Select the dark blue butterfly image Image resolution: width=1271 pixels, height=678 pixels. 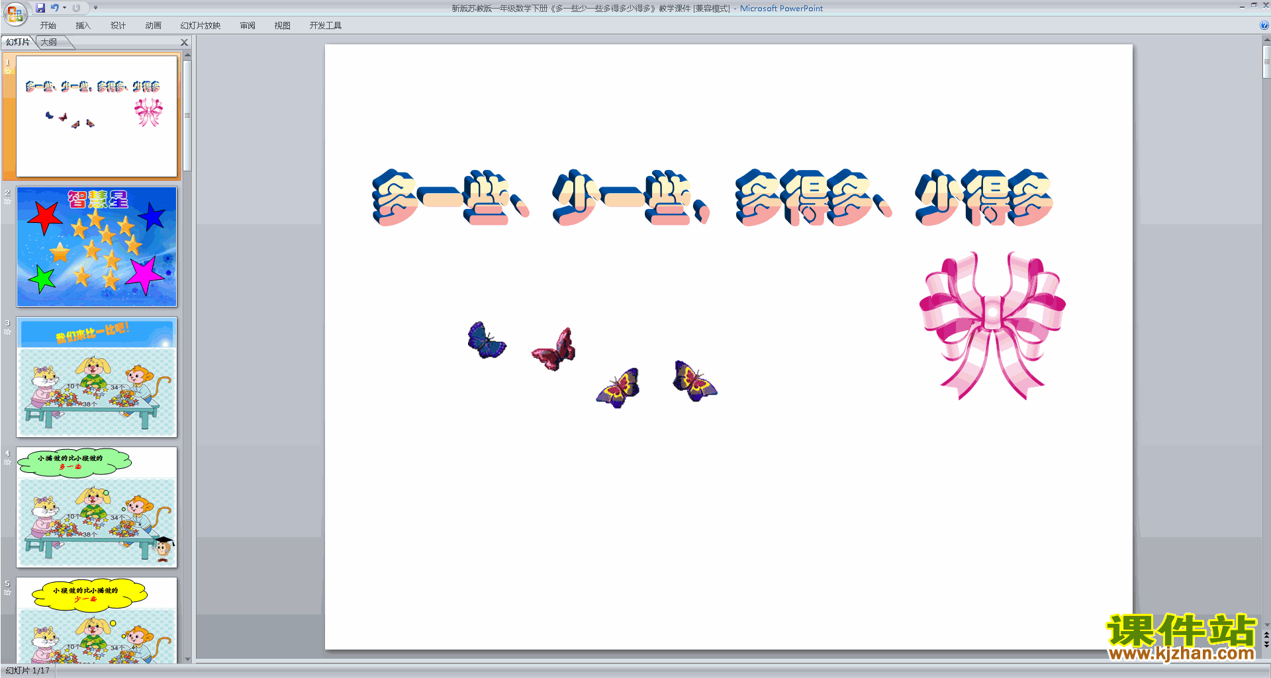487,341
